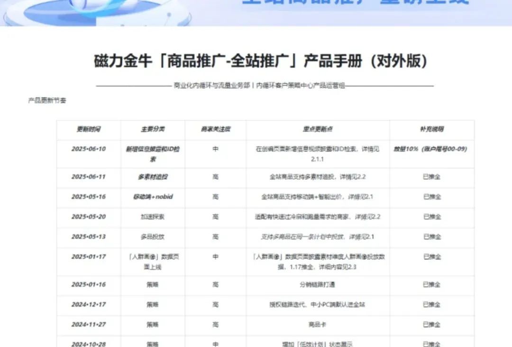Select the 补充说明 column header
512x347 pixels.
tap(432, 129)
